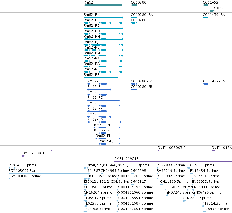The width and height of the screenshot is (232, 213).
Task: Select EST GH22241.5prime
Action: click(x=184, y=201)
